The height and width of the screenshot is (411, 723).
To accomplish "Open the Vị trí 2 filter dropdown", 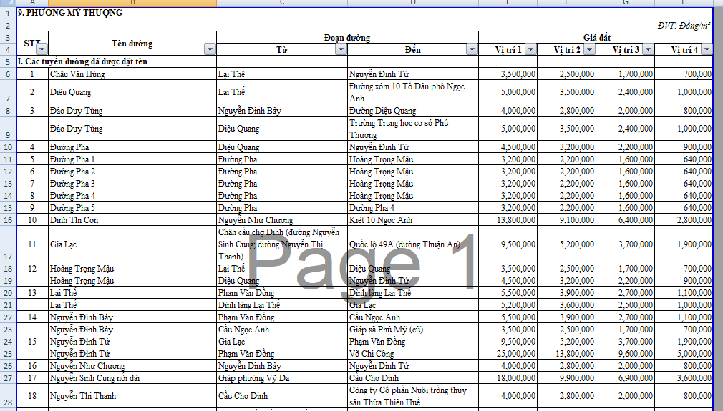I will pos(589,49).
